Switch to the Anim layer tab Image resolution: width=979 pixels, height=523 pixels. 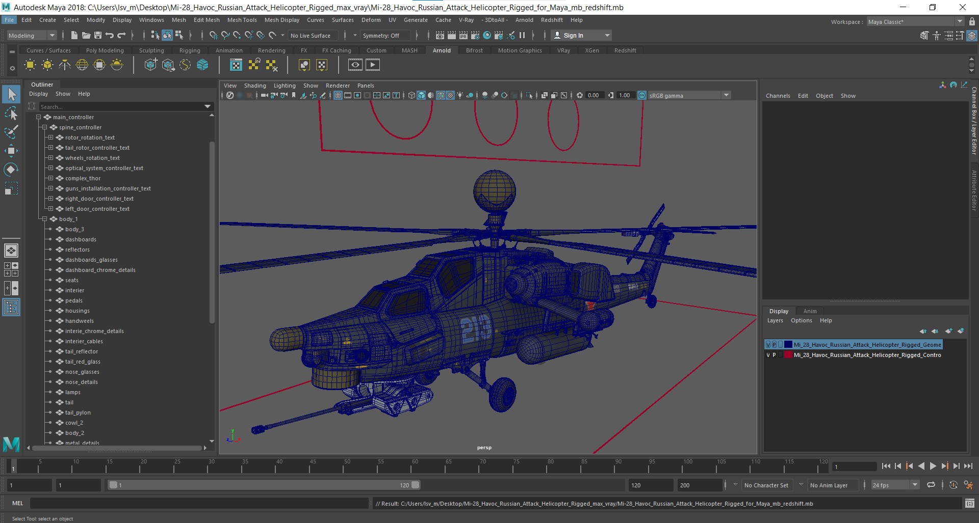(x=810, y=311)
